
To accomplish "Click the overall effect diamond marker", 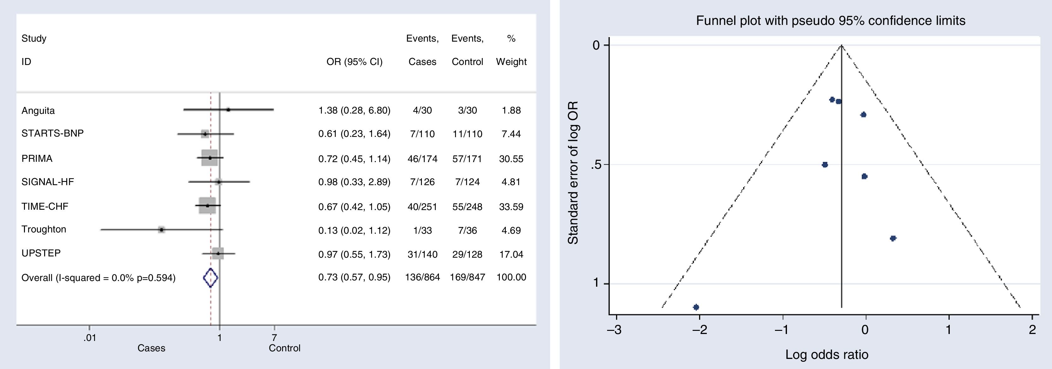I will 210,278.
